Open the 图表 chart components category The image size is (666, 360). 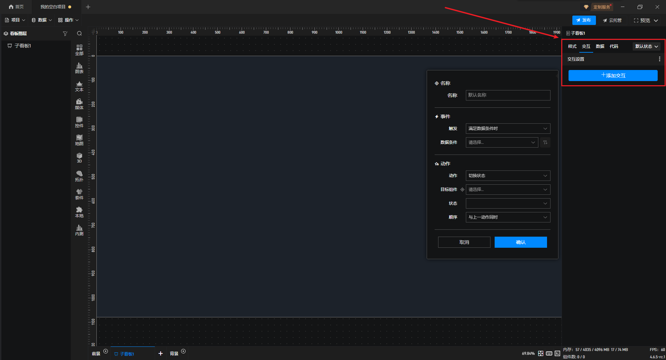click(79, 68)
